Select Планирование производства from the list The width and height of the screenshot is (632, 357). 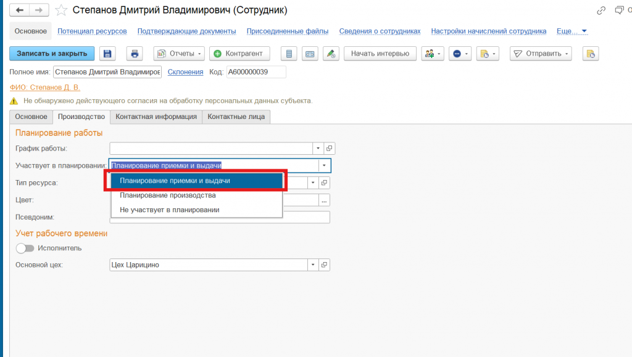click(x=168, y=195)
